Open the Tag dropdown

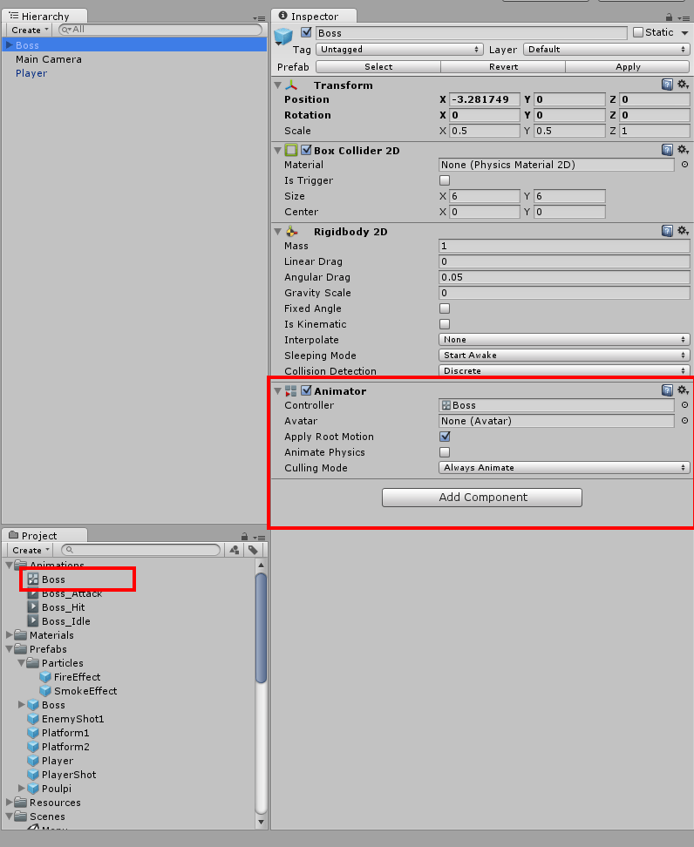pyautogui.click(x=399, y=49)
